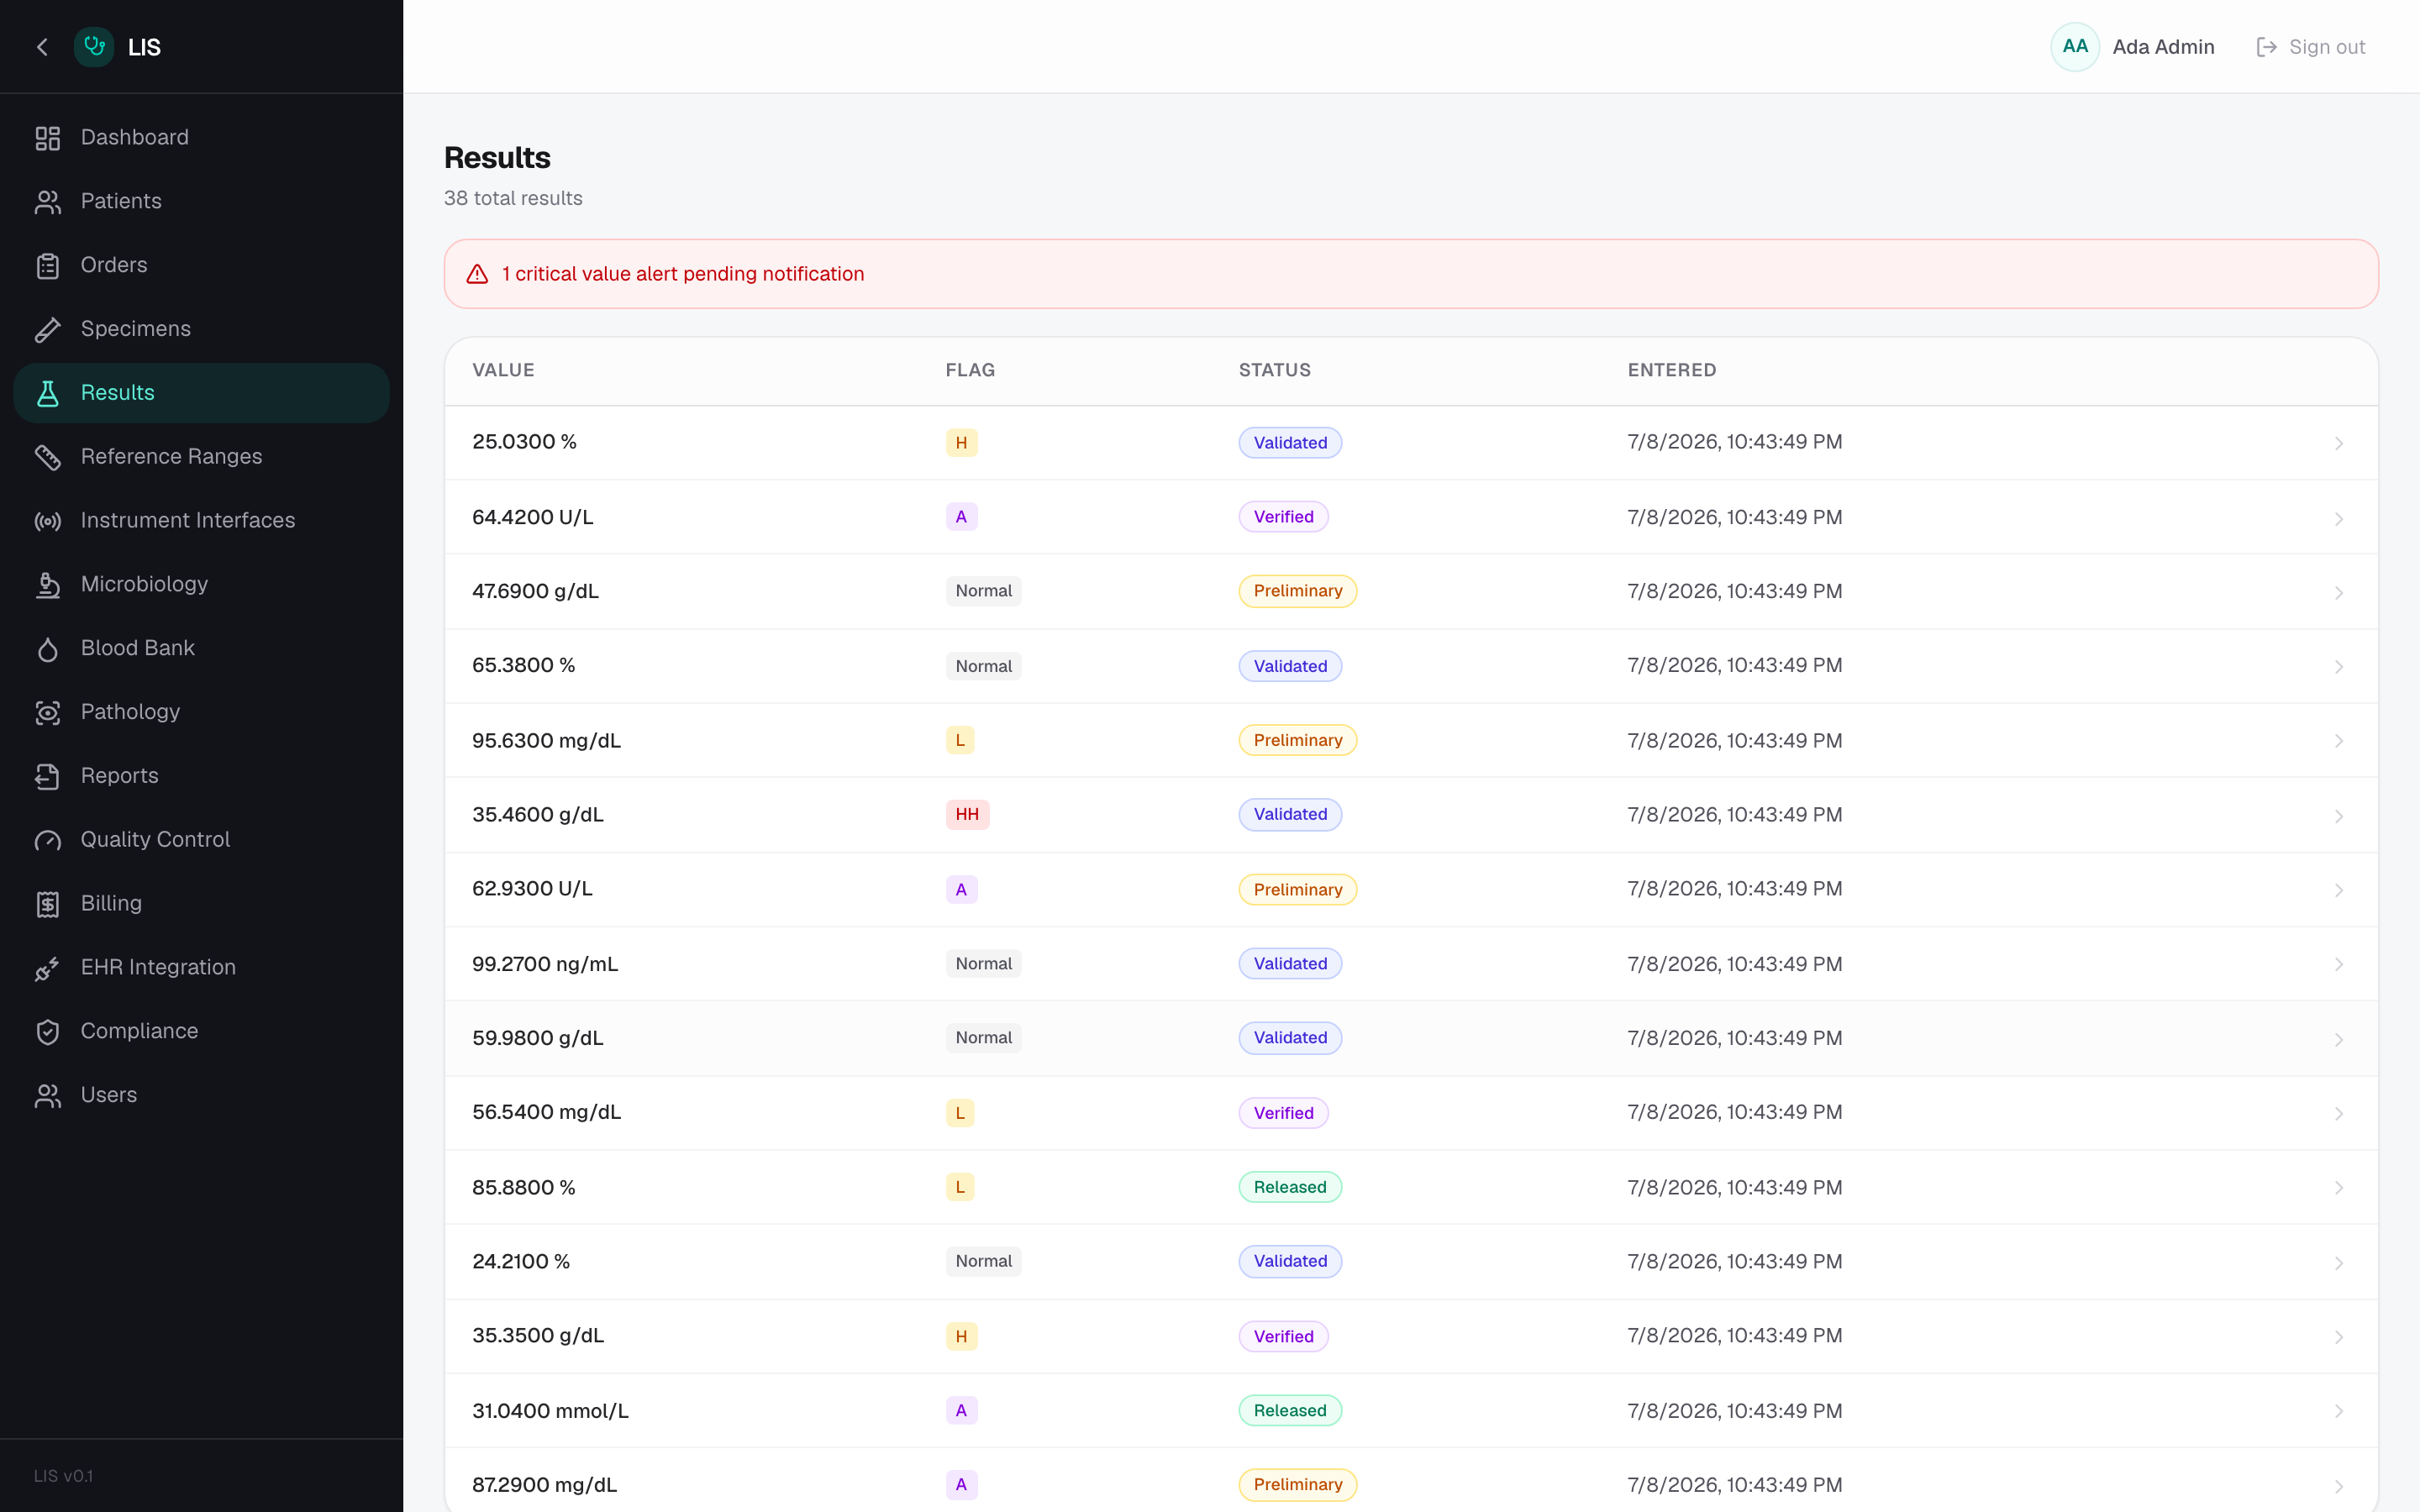This screenshot has width=2420, height=1512.
Task: Open EHR Integration section
Action: [x=201, y=968]
